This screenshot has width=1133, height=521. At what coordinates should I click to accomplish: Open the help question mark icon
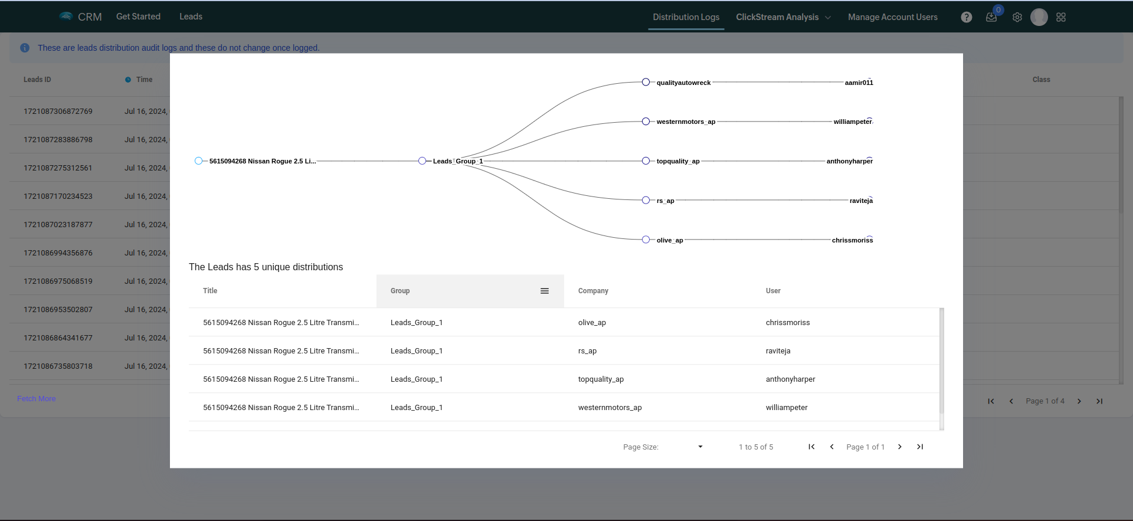tap(967, 17)
